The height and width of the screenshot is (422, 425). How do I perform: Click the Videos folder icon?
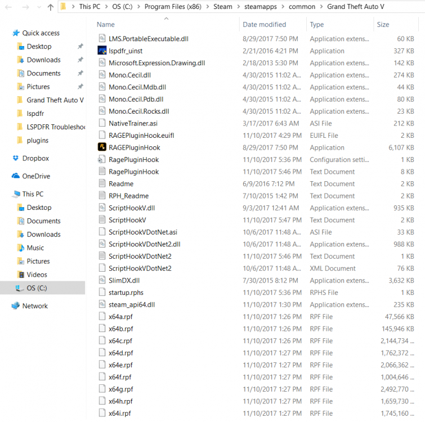point(20,275)
